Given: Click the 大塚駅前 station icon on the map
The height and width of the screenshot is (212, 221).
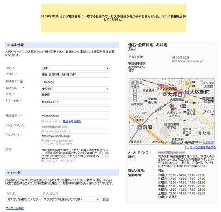Looking at the screenshot, I should click(187, 92).
